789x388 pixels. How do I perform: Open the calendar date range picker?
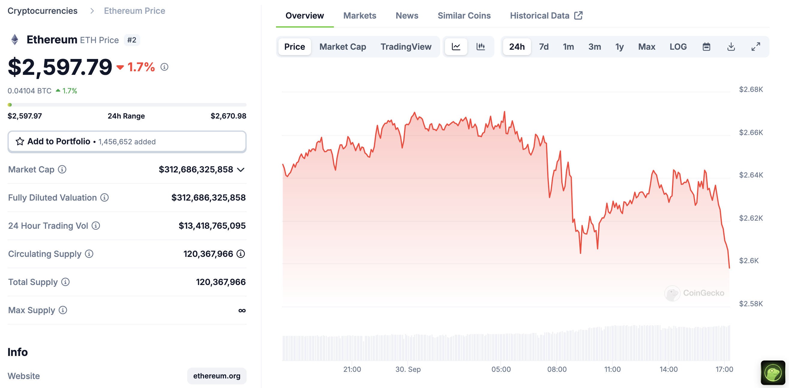[x=706, y=47]
